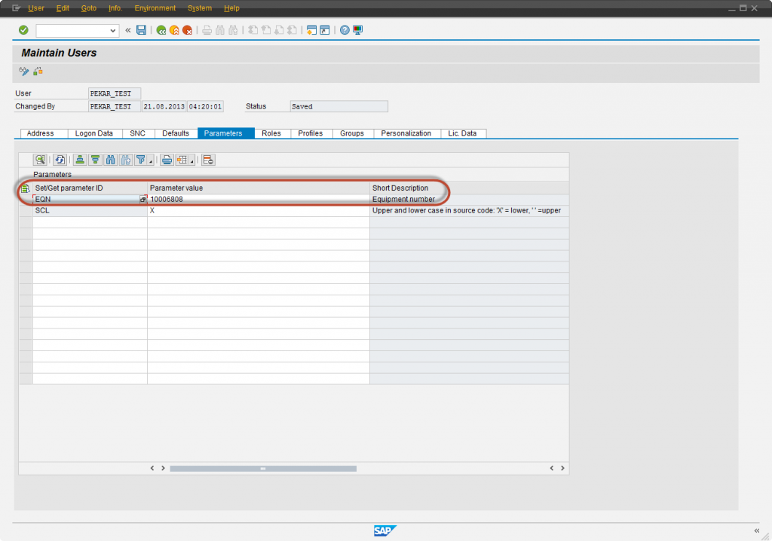Cancel using the red Cancel icon

click(188, 31)
